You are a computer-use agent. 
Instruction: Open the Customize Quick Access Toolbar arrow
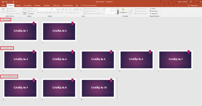[x=16, y=2]
